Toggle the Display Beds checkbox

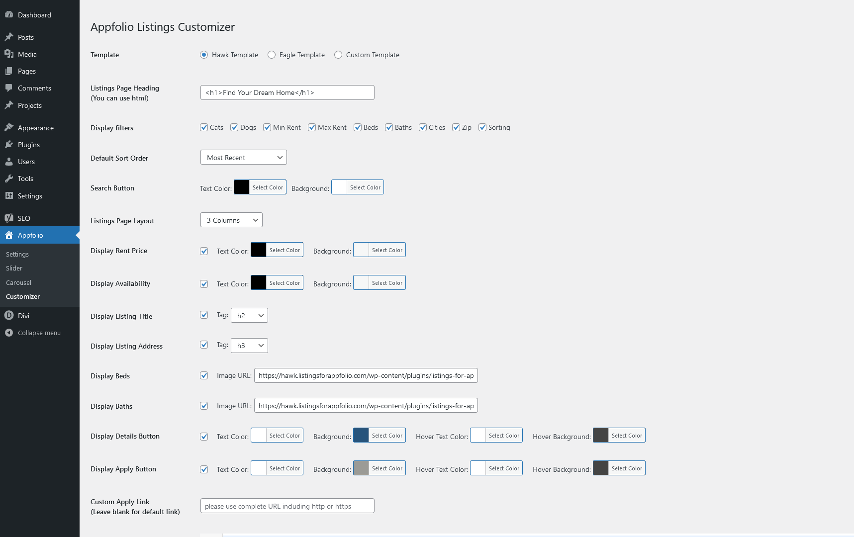204,375
